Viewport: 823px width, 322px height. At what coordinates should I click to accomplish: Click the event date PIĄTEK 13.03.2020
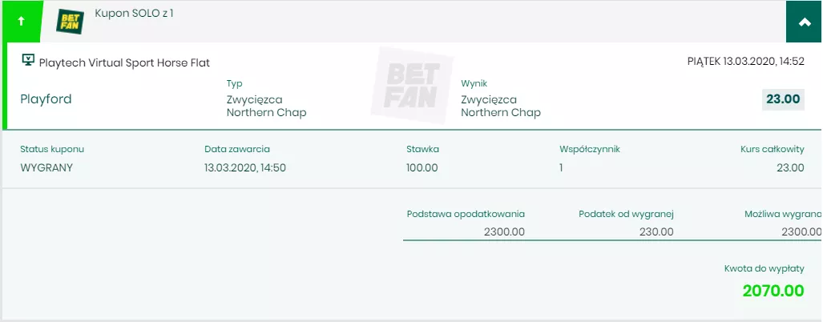coord(745,61)
